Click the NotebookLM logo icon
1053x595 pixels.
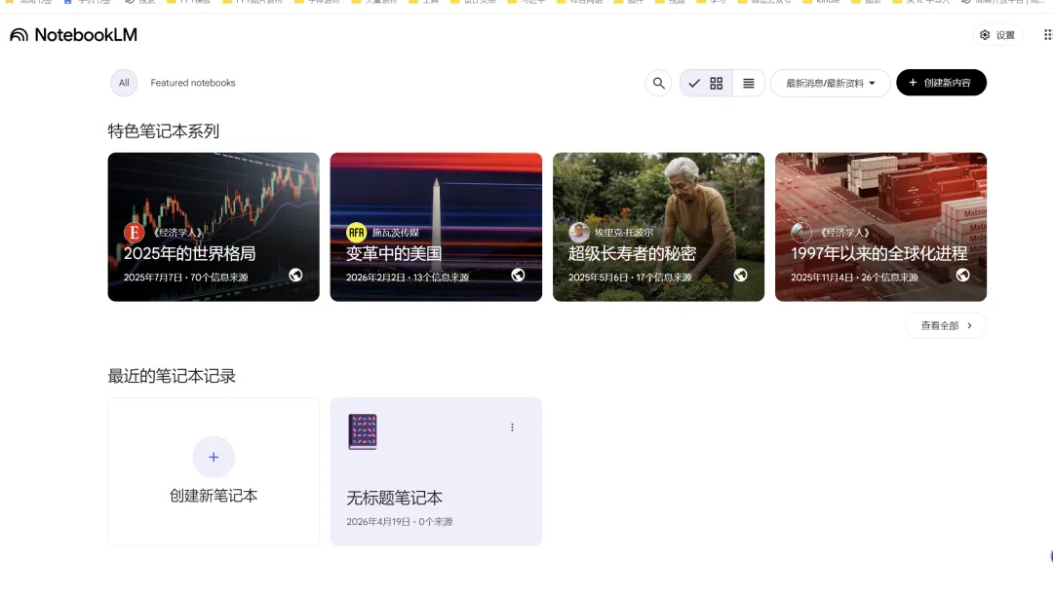(x=19, y=35)
